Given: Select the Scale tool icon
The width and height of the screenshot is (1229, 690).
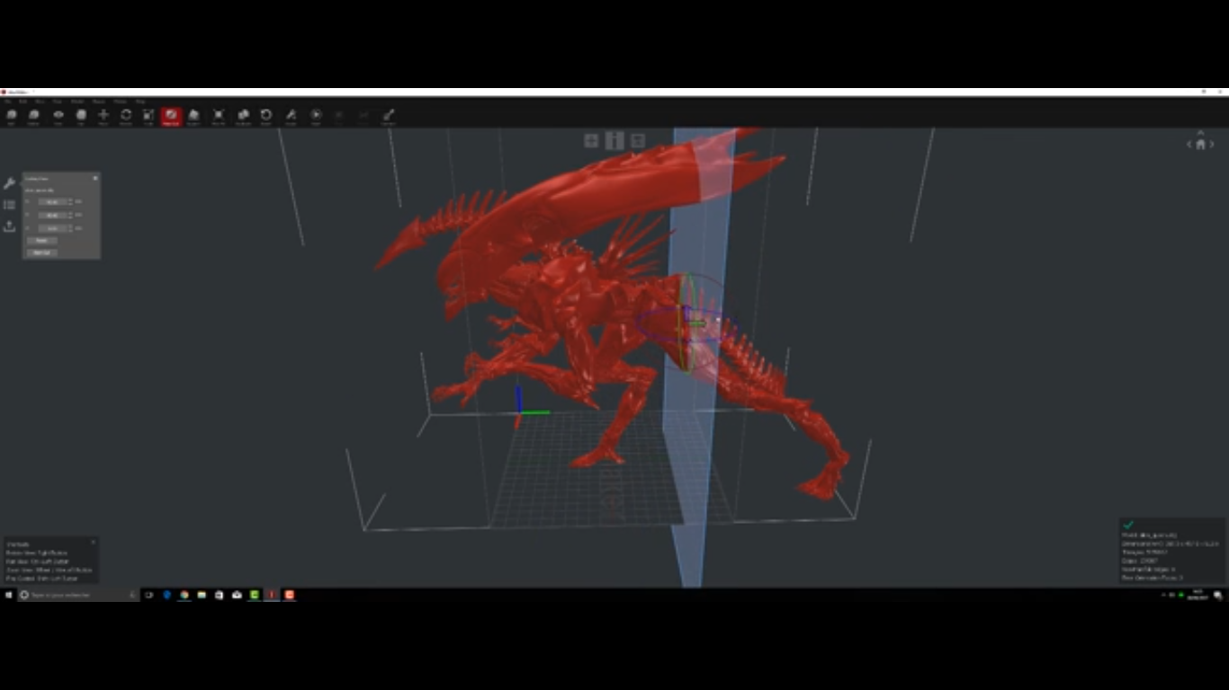Looking at the screenshot, I should (148, 116).
